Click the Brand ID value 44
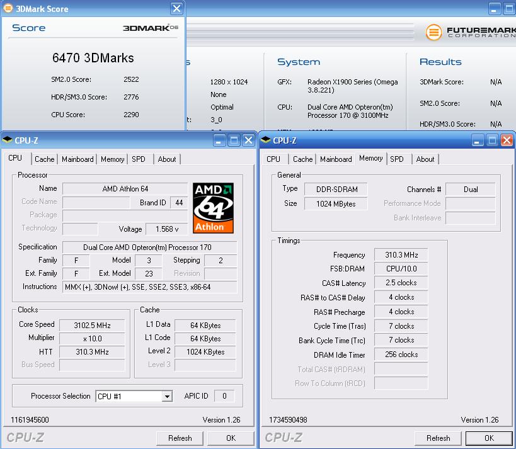 click(179, 203)
